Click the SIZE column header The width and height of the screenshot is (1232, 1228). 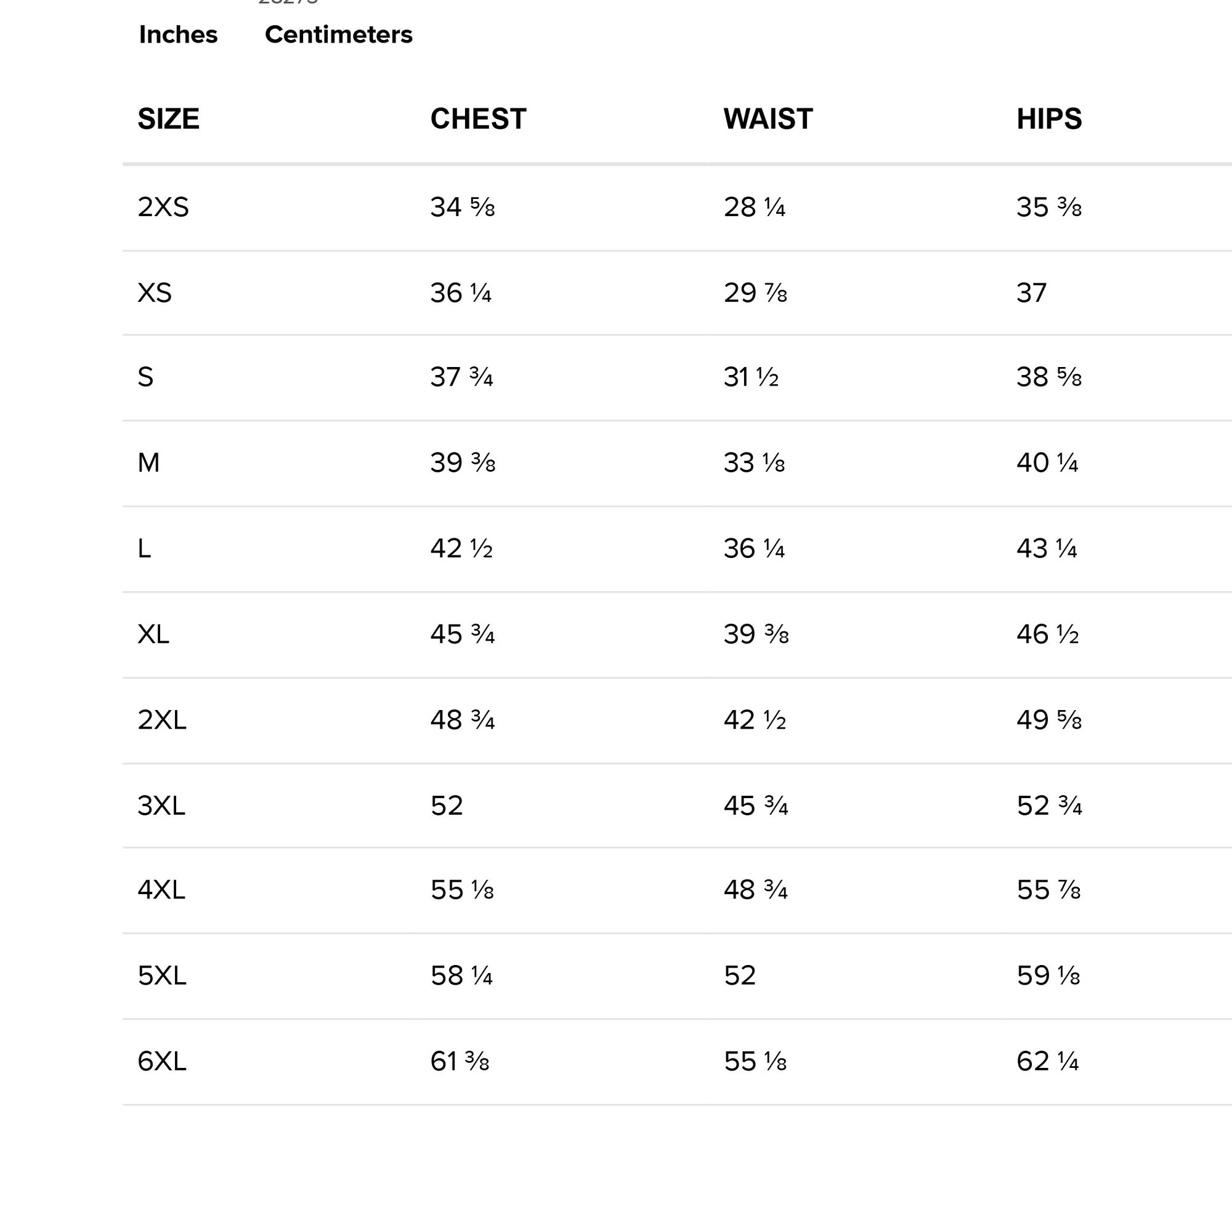(168, 119)
